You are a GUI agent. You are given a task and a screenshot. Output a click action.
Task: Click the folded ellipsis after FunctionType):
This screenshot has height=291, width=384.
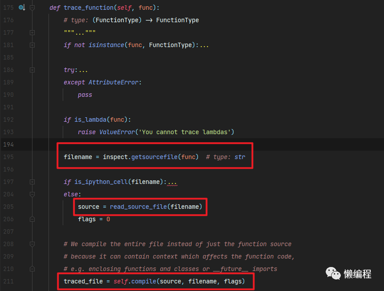click(x=204, y=45)
